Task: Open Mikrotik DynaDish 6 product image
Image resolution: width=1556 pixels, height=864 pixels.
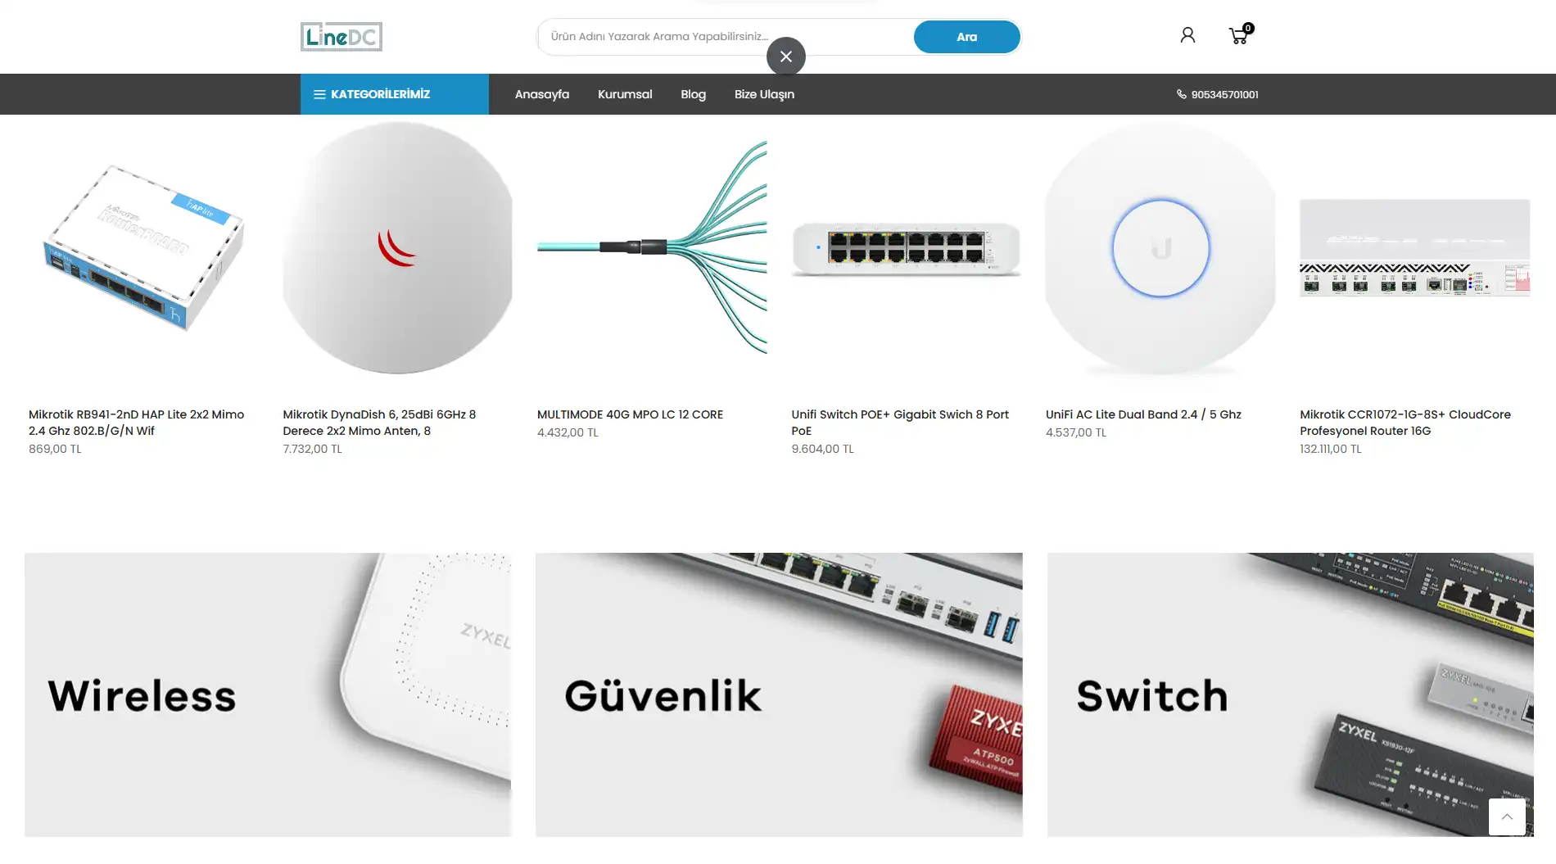Action: (x=397, y=248)
